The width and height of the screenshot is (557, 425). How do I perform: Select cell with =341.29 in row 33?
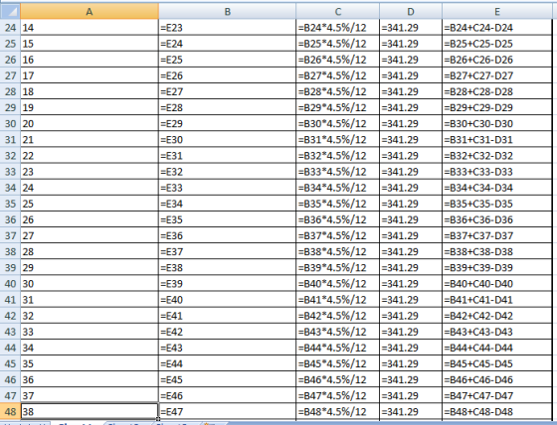click(411, 172)
